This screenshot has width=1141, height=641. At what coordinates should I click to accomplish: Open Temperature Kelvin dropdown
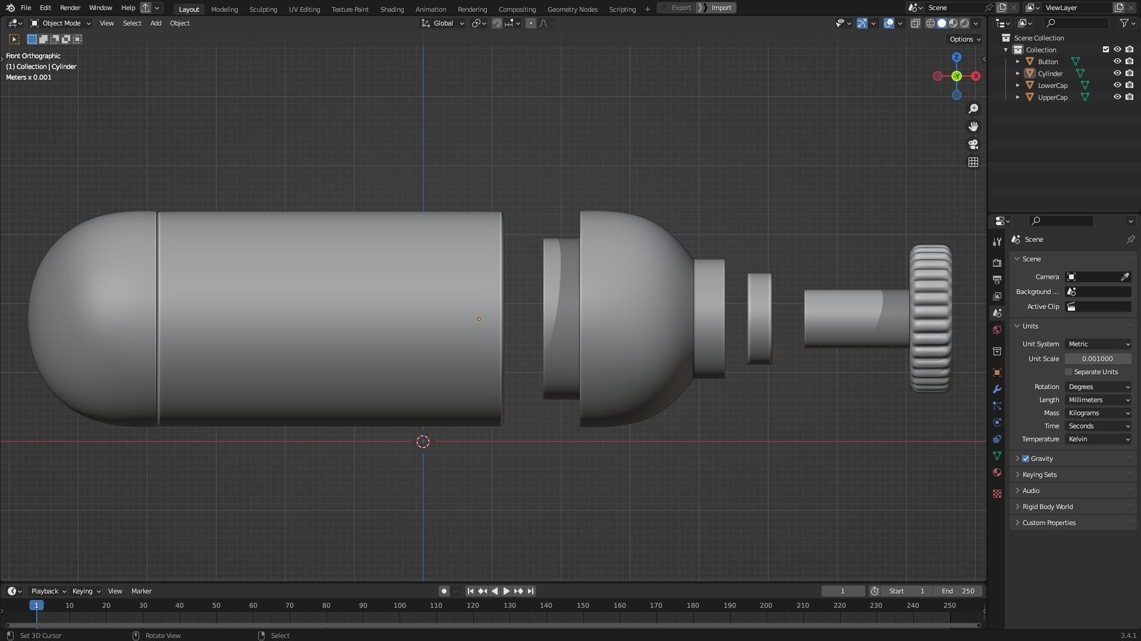click(x=1098, y=439)
